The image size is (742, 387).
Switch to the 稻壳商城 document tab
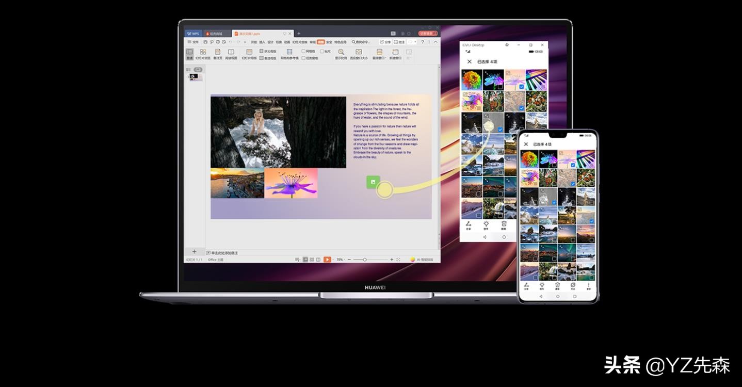pos(216,34)
